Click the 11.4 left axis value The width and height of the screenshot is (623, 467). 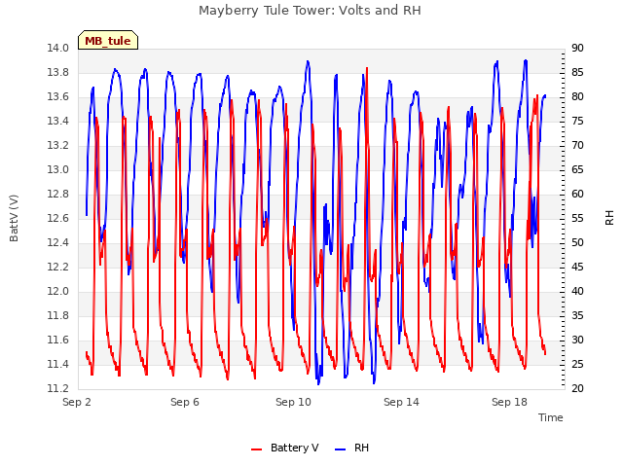(x=58, y=364)
